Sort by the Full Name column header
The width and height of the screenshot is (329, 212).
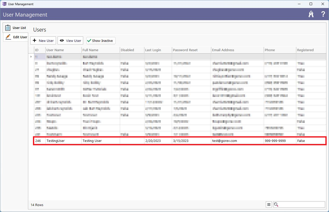(101, 50)
